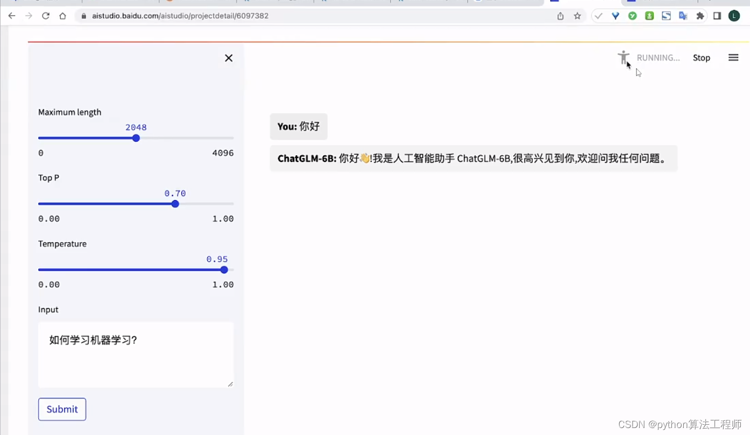Close the sidebar with the X icon
750x435 pixels.
(229, 58)
